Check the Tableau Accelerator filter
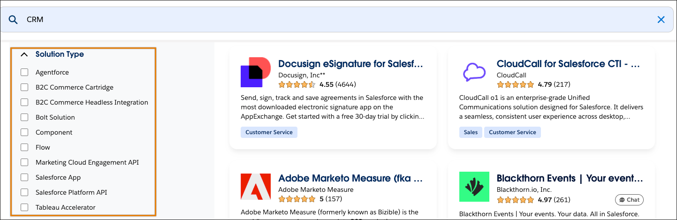 [24, 207]
